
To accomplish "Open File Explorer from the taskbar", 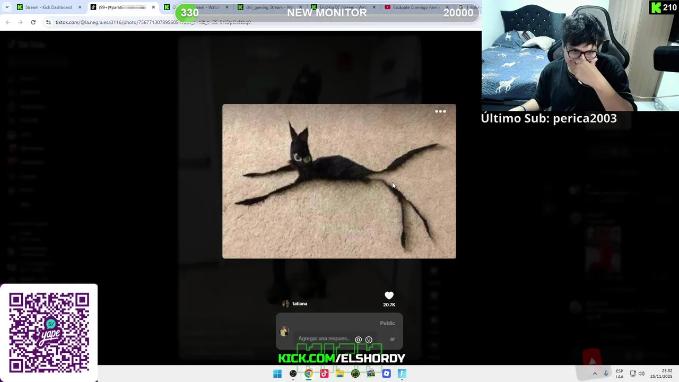I will 339,374.
